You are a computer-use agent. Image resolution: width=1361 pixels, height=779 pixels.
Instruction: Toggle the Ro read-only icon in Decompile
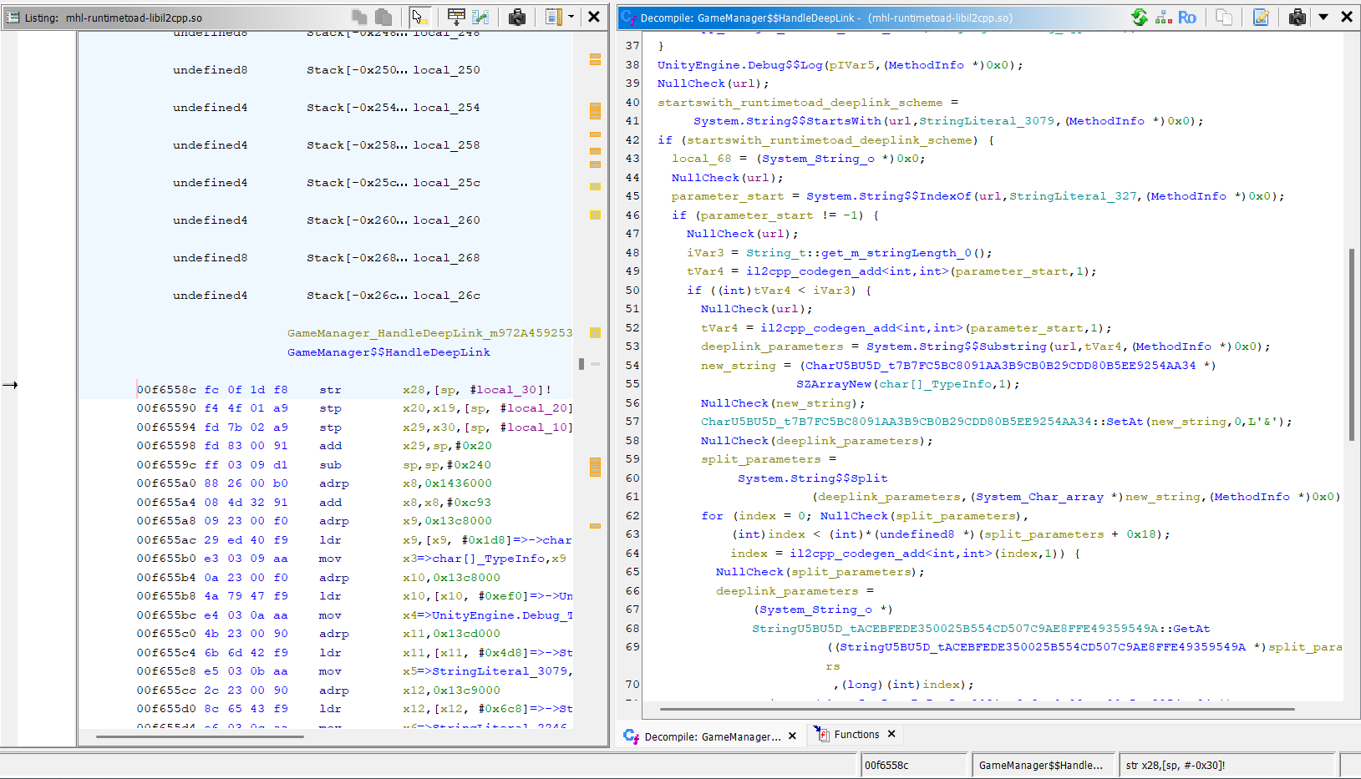tap(1187, 17)
